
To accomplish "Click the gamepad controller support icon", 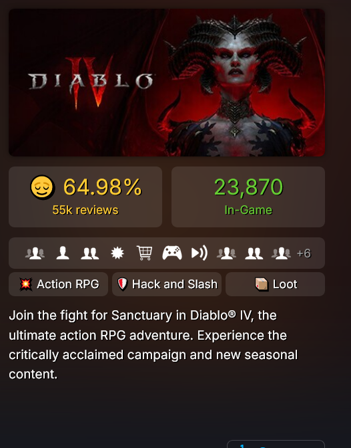I will pos(172,253).
